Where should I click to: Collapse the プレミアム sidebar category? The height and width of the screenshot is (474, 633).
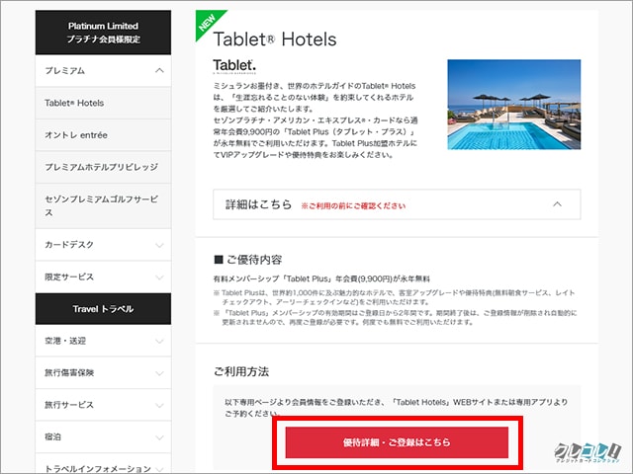click(x=160, y=71)
